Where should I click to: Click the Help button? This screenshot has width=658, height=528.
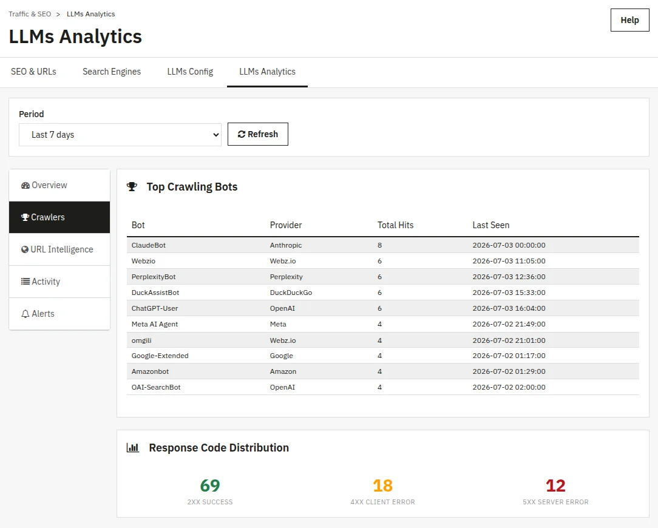point(630,20)
